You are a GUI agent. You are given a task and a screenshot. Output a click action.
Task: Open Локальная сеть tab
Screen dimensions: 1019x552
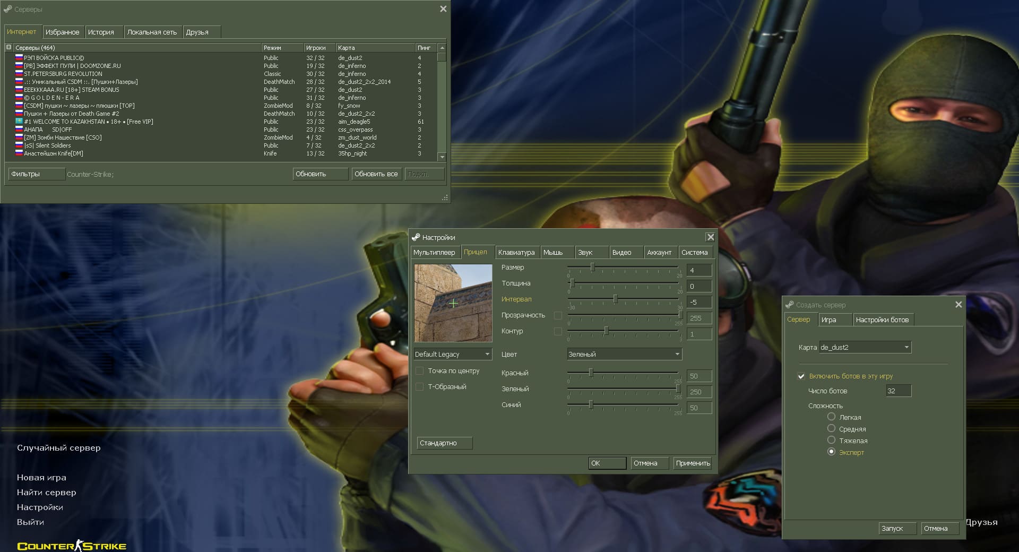pos(152,32)
